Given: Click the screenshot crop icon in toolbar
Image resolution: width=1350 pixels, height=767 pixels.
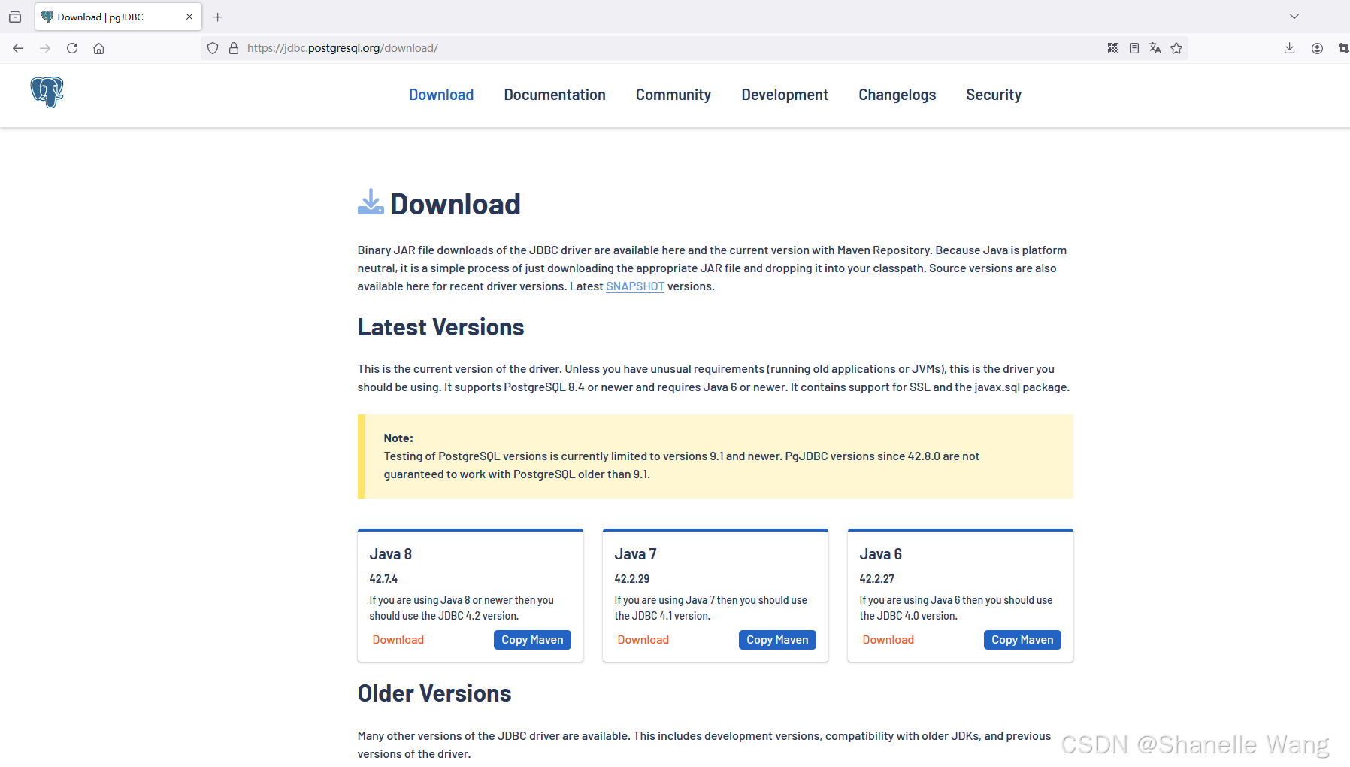Looking at the screenshot, I should [x=1343, y=48].
